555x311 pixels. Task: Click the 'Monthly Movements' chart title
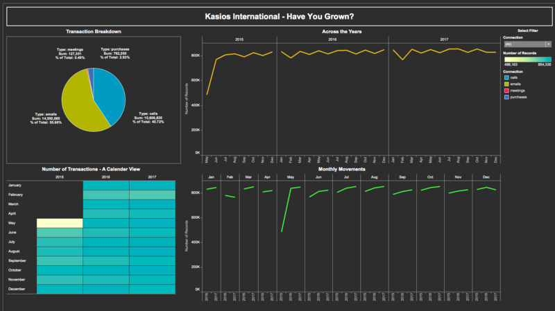click(x=341, y=169)
